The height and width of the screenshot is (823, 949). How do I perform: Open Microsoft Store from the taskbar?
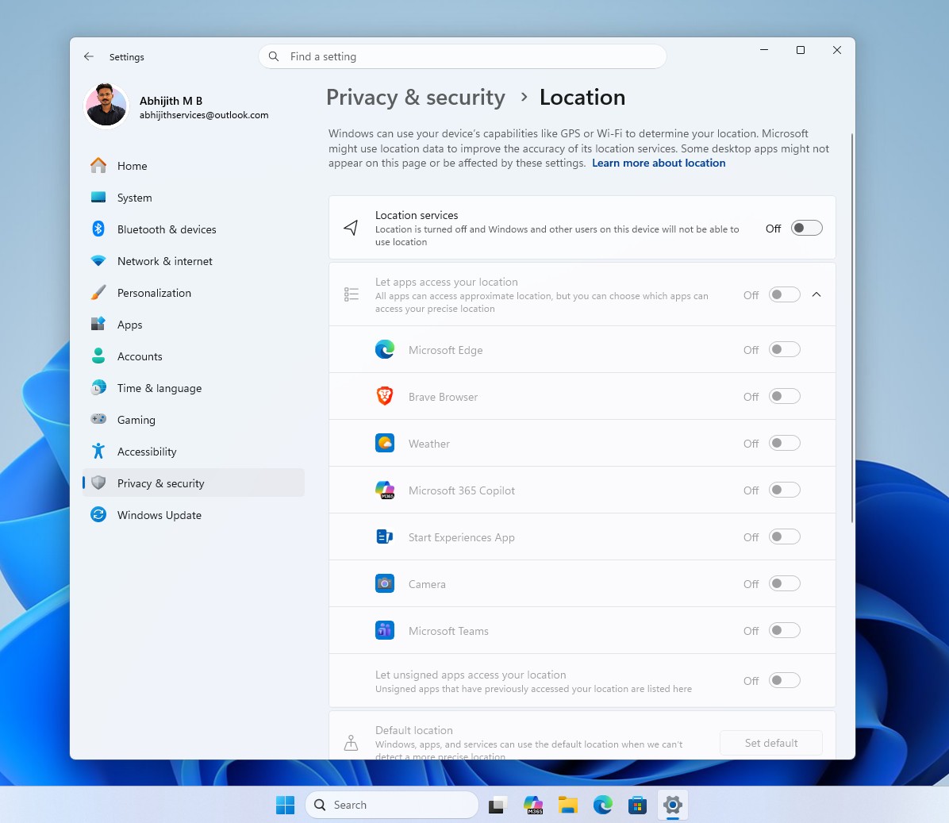point(637,806)
